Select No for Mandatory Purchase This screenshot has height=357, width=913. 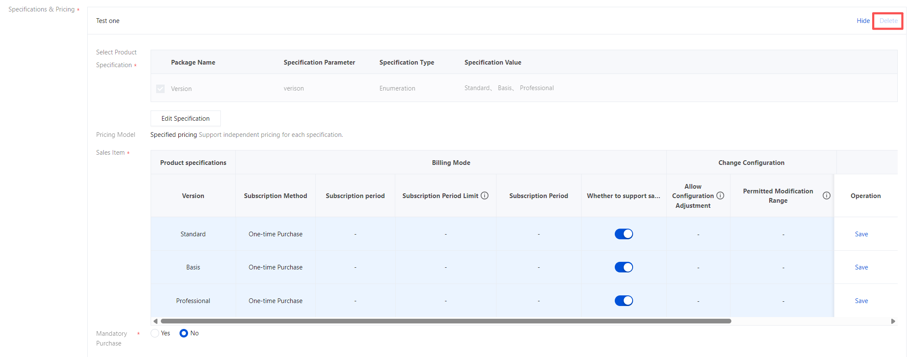click(184, 333)
